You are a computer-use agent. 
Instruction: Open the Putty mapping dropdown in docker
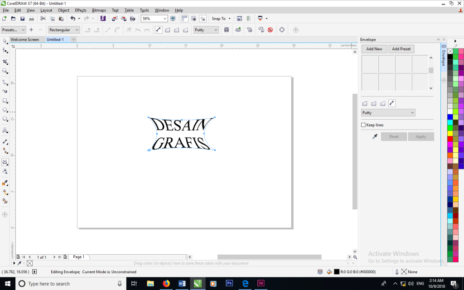388,112
